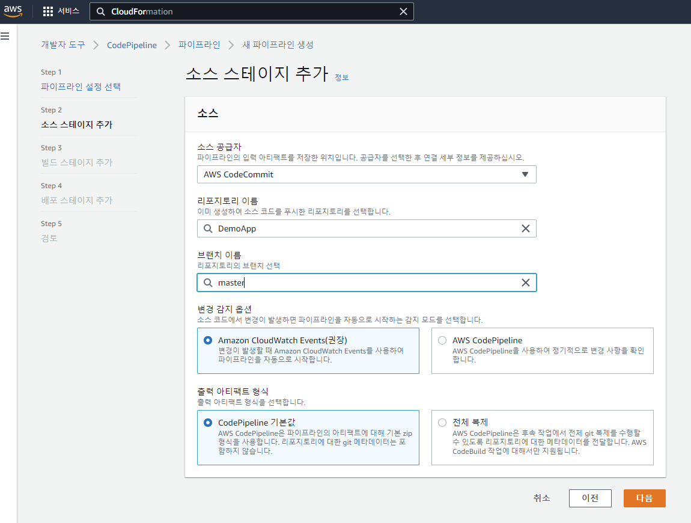The width and height of the screenshot is (691, 523).
Task: Click the search magnifier icon in top bar
Action: (100, 11)
